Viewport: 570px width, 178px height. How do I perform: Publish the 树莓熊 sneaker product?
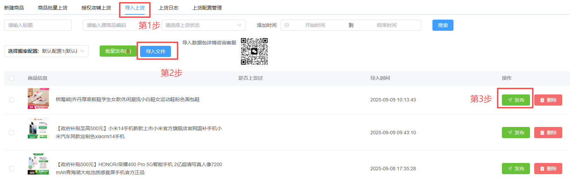[516, 100]
